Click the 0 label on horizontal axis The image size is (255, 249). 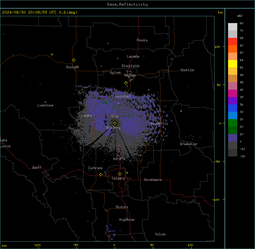(114, 245)
